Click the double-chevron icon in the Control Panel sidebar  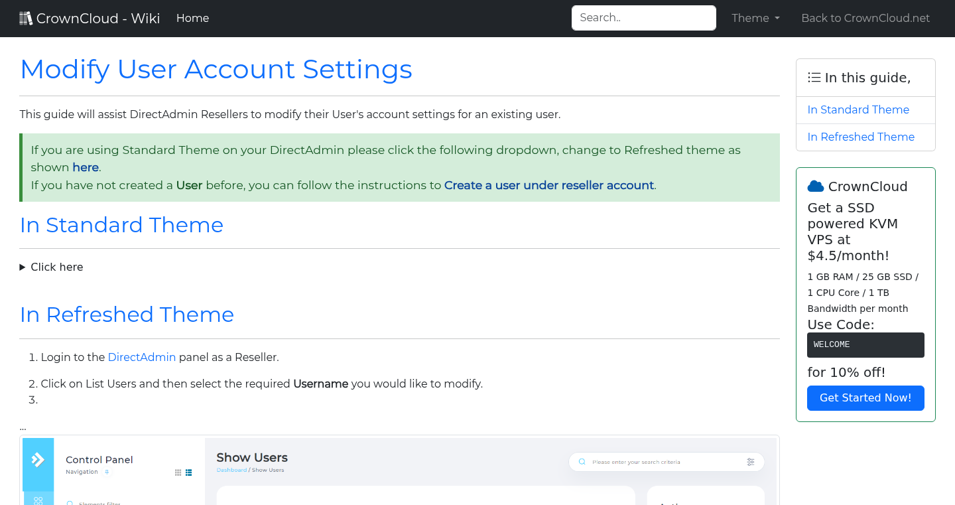pyautogui.click(x=38, y=459)
